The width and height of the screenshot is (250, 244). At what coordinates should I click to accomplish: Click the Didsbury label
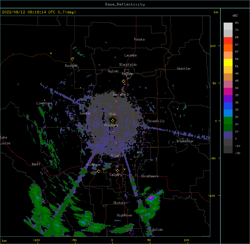click(111, 125)
